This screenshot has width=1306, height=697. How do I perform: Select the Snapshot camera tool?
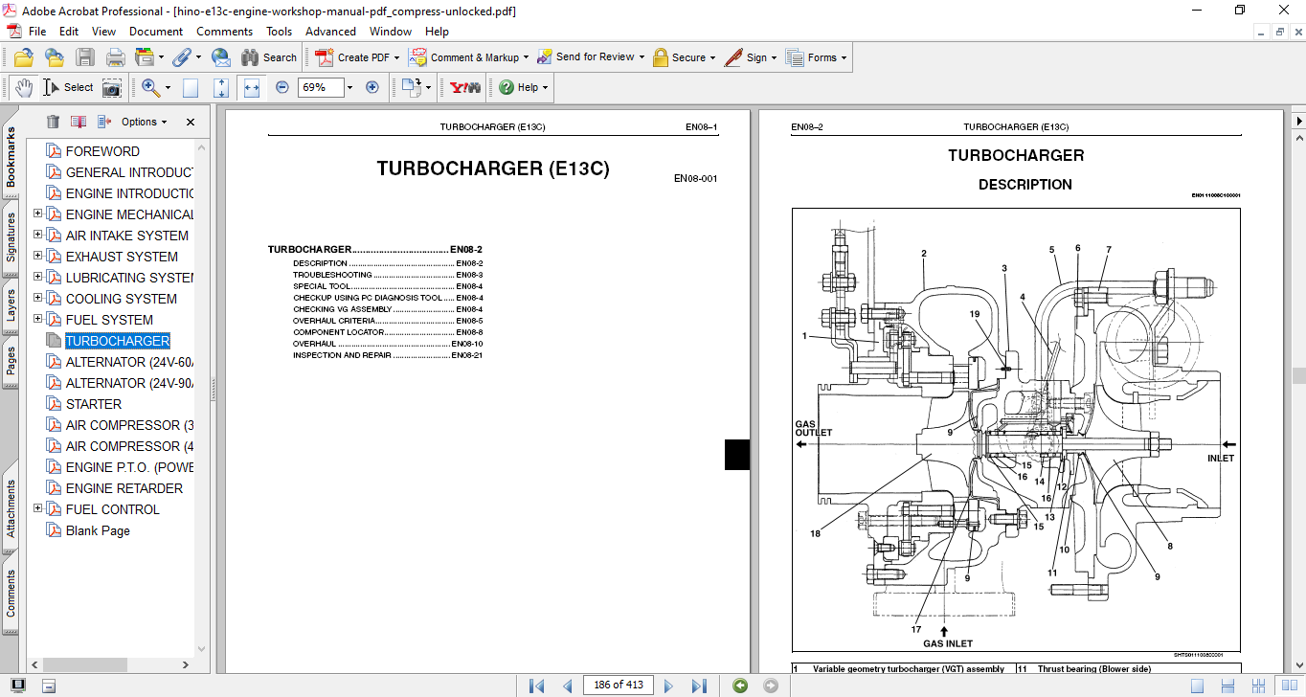coord(112,87)
